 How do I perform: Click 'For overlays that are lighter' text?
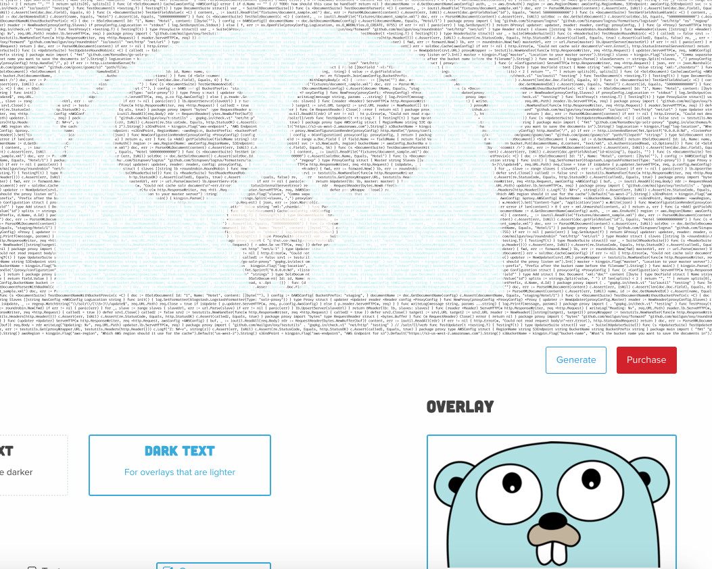point(180,472)
